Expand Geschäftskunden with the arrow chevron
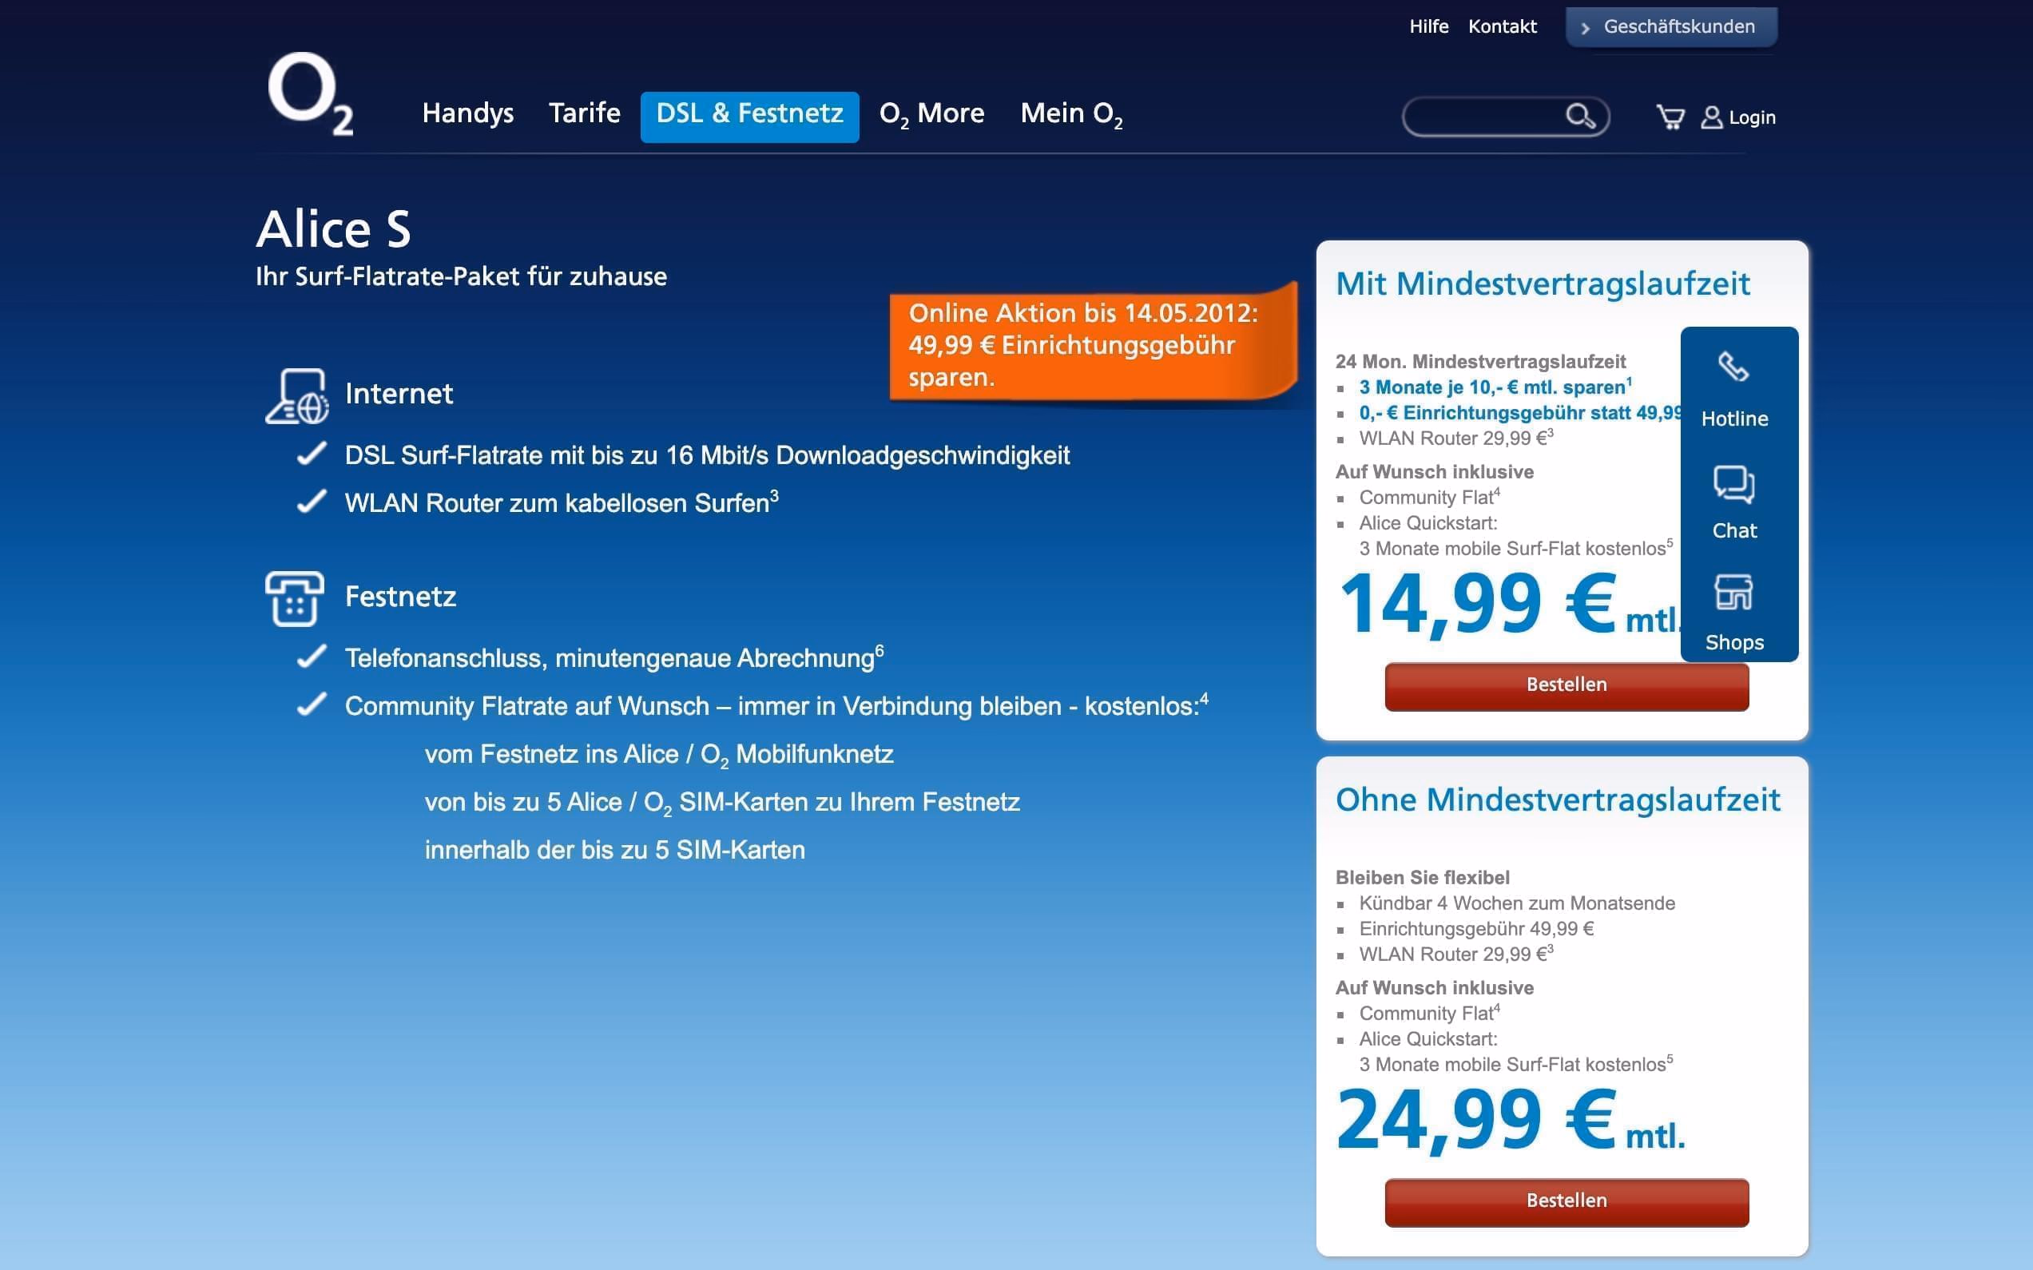Viewport: 2033px width, 1270px height. pos(1585,28)
